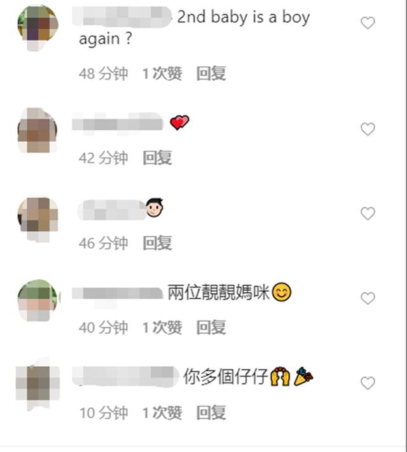Viewport: 407px width, 452px height.
Task: Reply to the 42 分钟 comment
Action: click(x=158, y=158)
